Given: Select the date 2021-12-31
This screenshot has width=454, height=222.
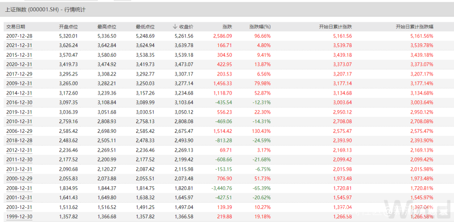Looking at the screenshot, I should (x=19, y=45).
